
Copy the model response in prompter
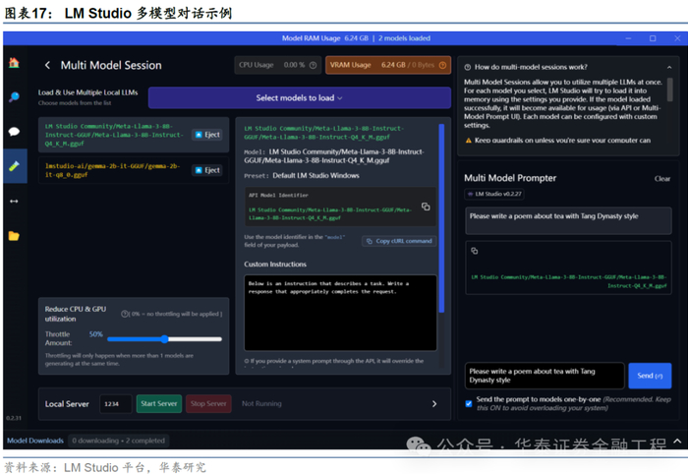point(475,251)
